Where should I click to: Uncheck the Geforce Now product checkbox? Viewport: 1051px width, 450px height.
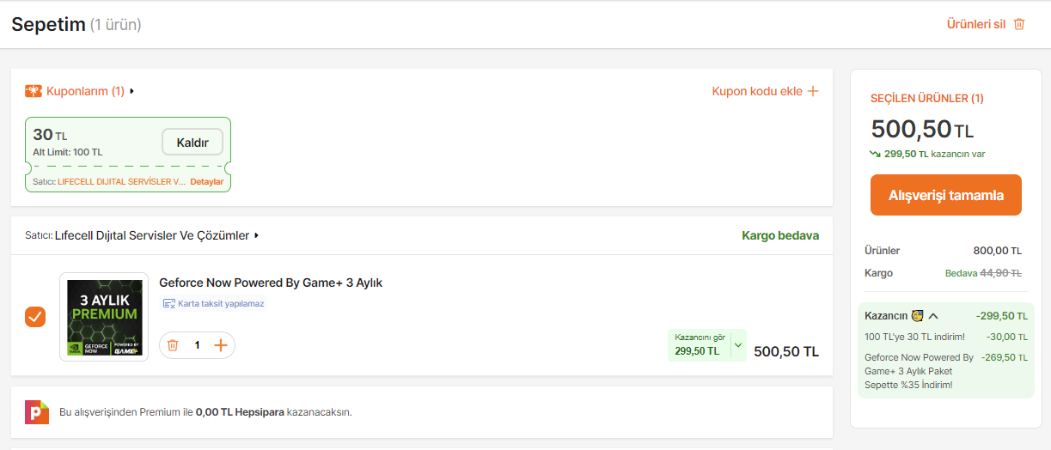(x=35, y=317)
